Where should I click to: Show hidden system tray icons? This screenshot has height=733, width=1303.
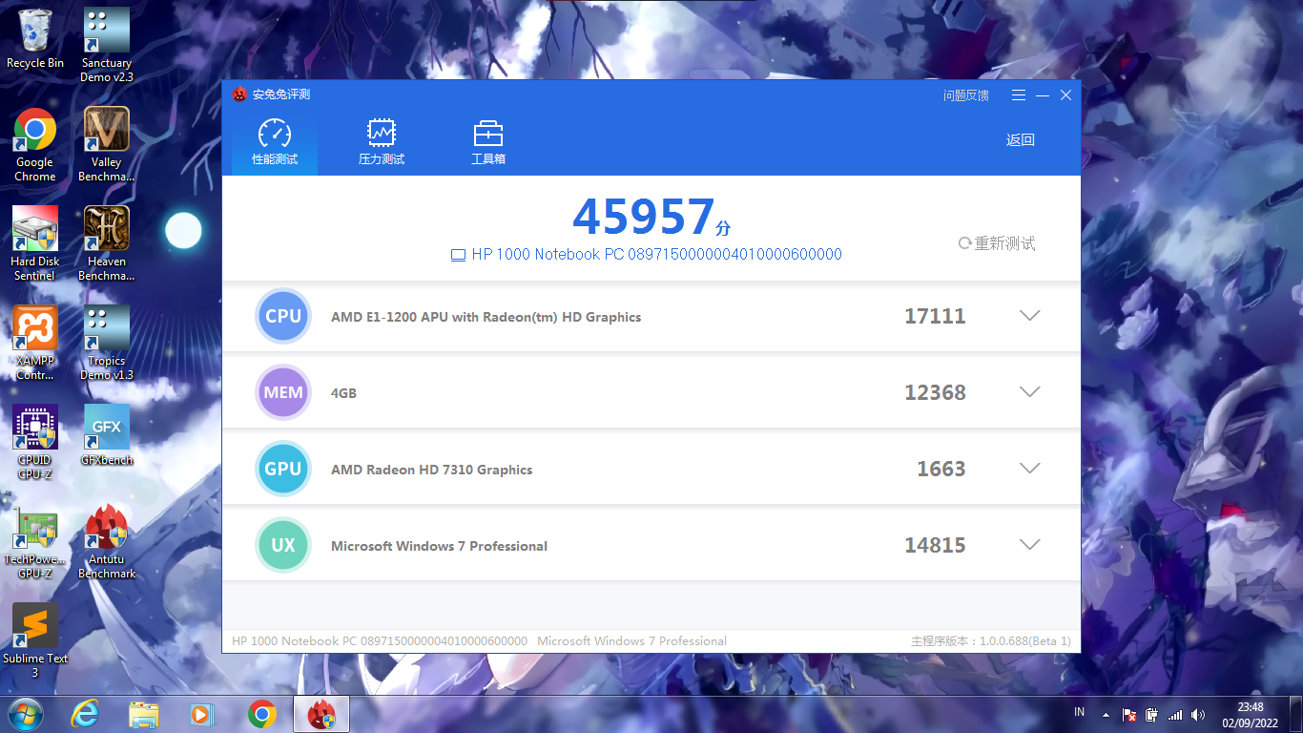(1106, 714)
